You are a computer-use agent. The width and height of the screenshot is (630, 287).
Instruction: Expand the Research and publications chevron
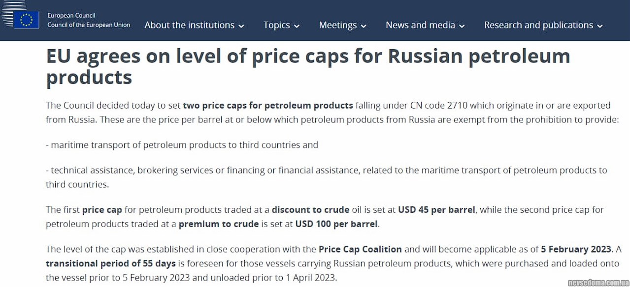click(600, 26)
